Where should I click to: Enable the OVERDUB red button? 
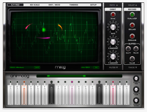132,36
